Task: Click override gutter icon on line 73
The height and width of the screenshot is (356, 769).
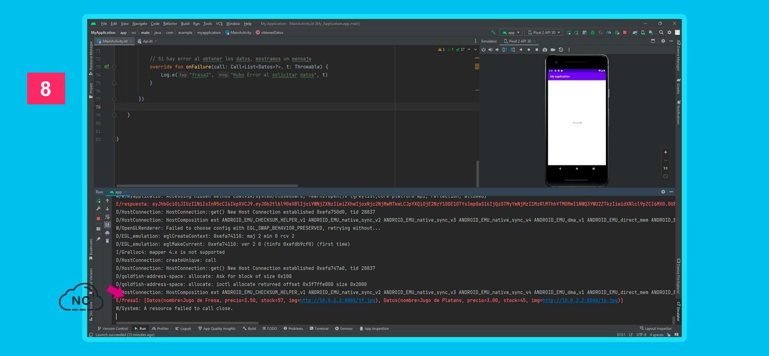Action: [107, 66]
